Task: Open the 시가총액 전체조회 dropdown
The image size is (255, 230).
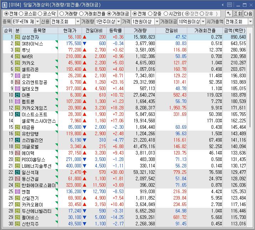Action: [x=250, y=21]
